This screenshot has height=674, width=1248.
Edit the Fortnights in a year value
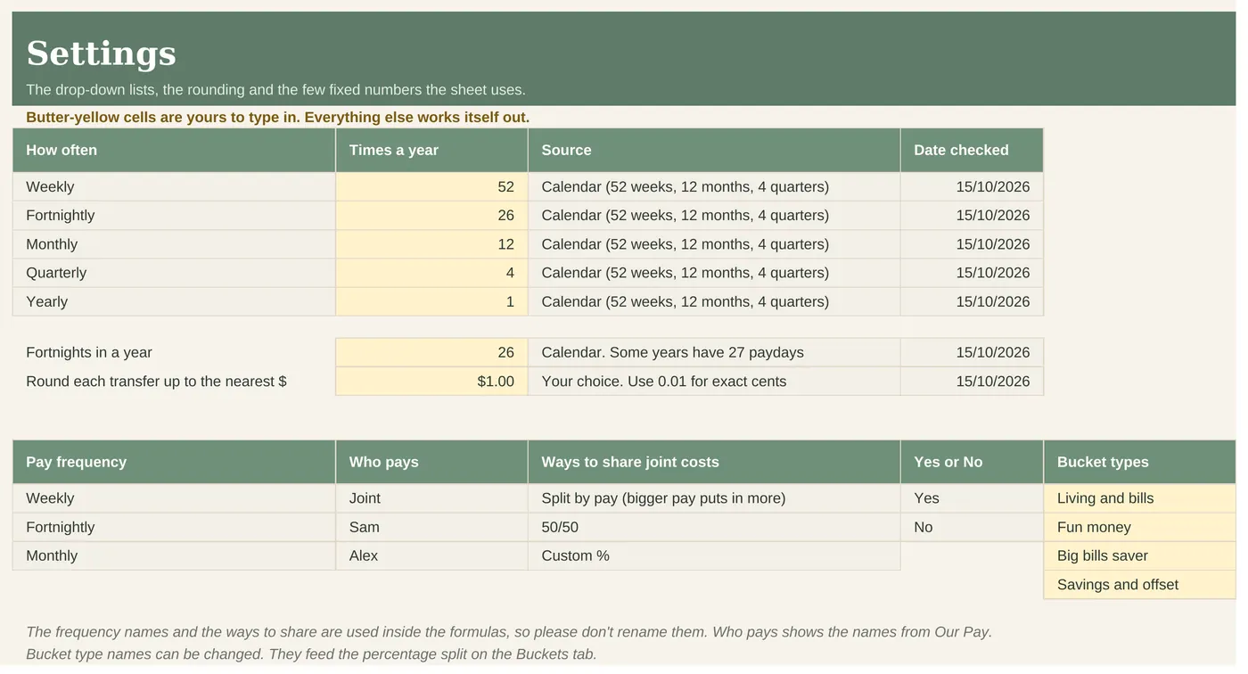click(431, 352)
